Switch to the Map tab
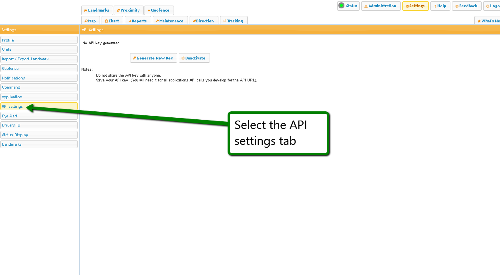The width and height of the screenshot is (500, 275). (x=90, y=21)
